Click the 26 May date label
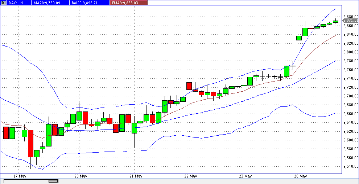 pyautogui.click(x=300, y=176)
